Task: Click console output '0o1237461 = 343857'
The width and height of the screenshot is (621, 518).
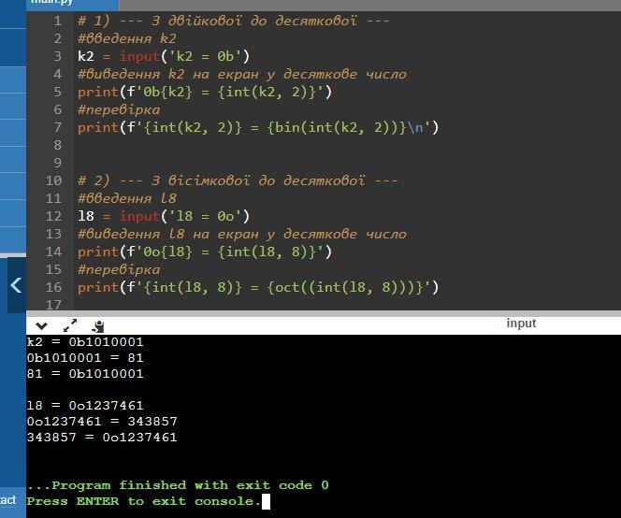Action: pyautogui.click(x=102, y=422)
